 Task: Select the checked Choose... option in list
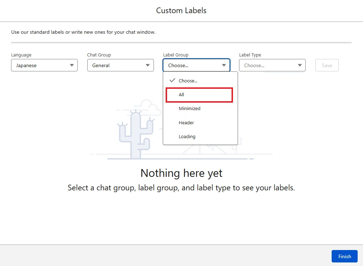point(200,81)
